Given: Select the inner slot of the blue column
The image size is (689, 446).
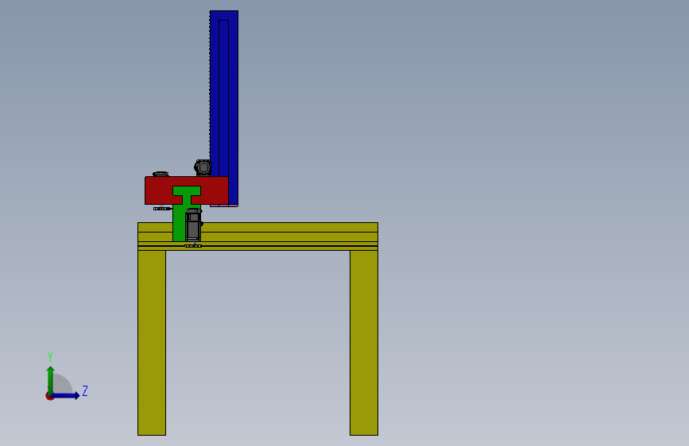Looking at the screenshot, I should [223, 98].
